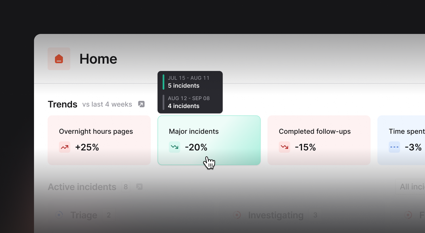
Task: Click the upward trend icon for overnight pages
Action: (x=65, y=147)
